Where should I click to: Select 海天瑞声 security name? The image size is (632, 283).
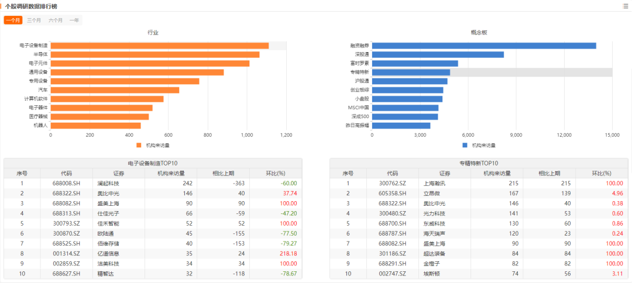pyautogui.click(x=434, y=233)
